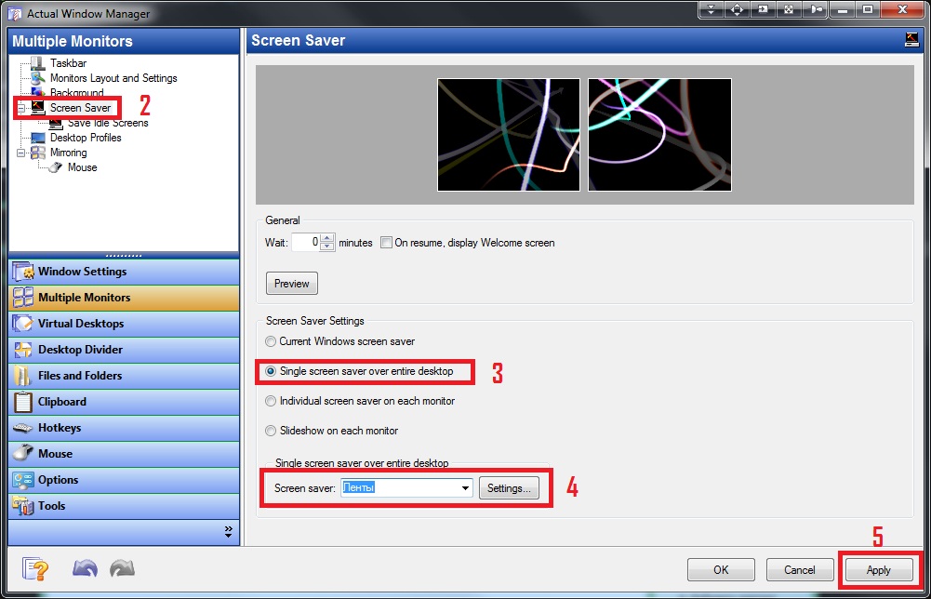The image size is (931, 599).
Task: Click the Hotkeys keyboard icon
Action: [x=24, y=428]
